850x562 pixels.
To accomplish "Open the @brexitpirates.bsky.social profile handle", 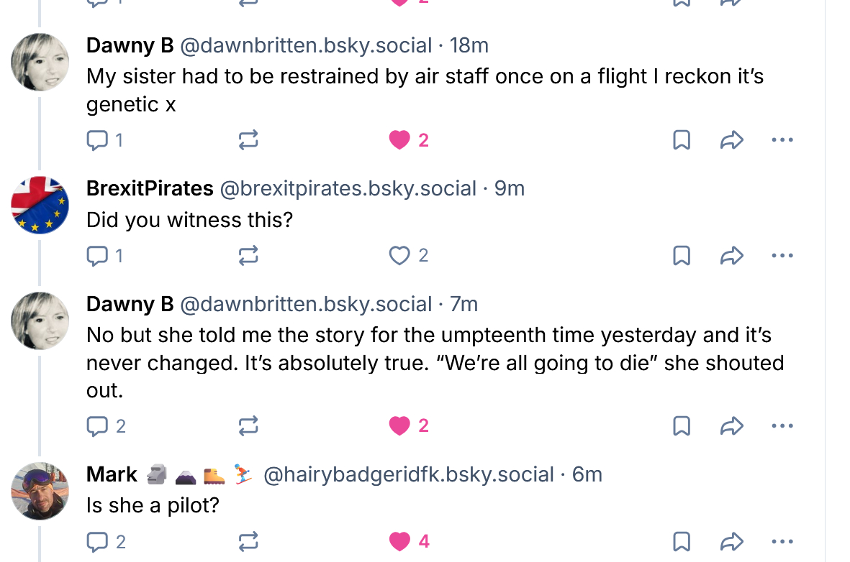I will tap(348, 188).
